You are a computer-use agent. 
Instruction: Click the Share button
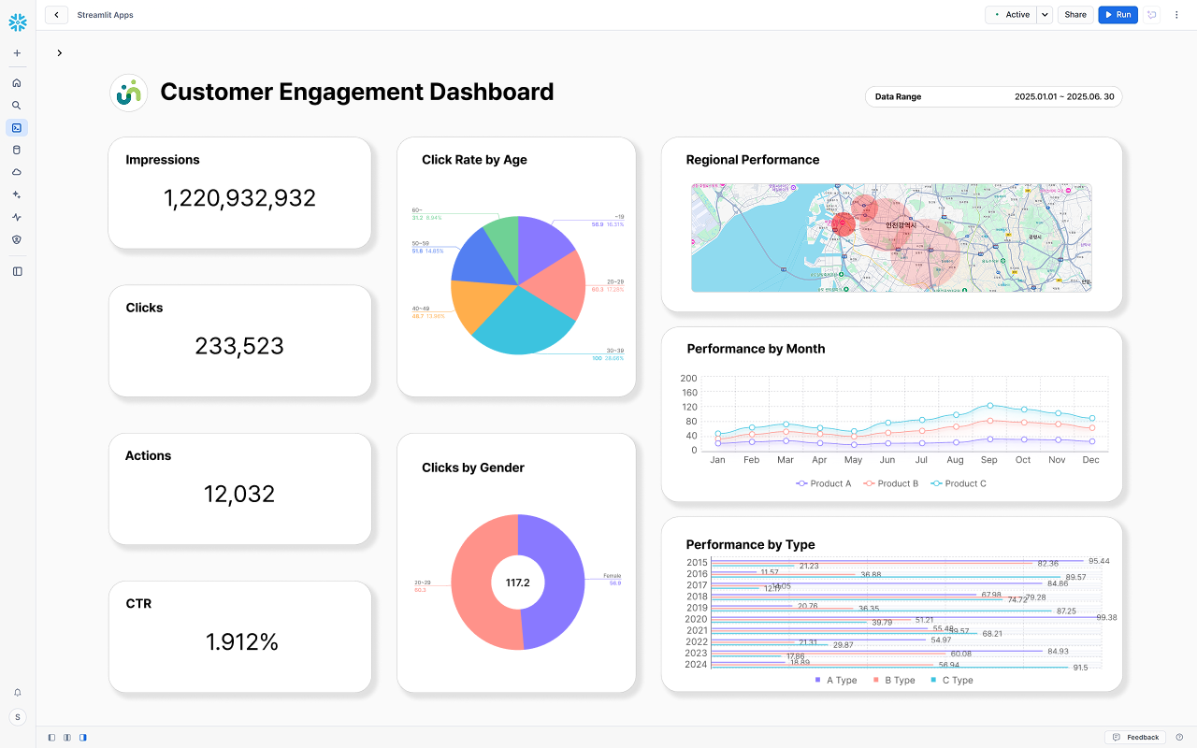(1075, 15)
